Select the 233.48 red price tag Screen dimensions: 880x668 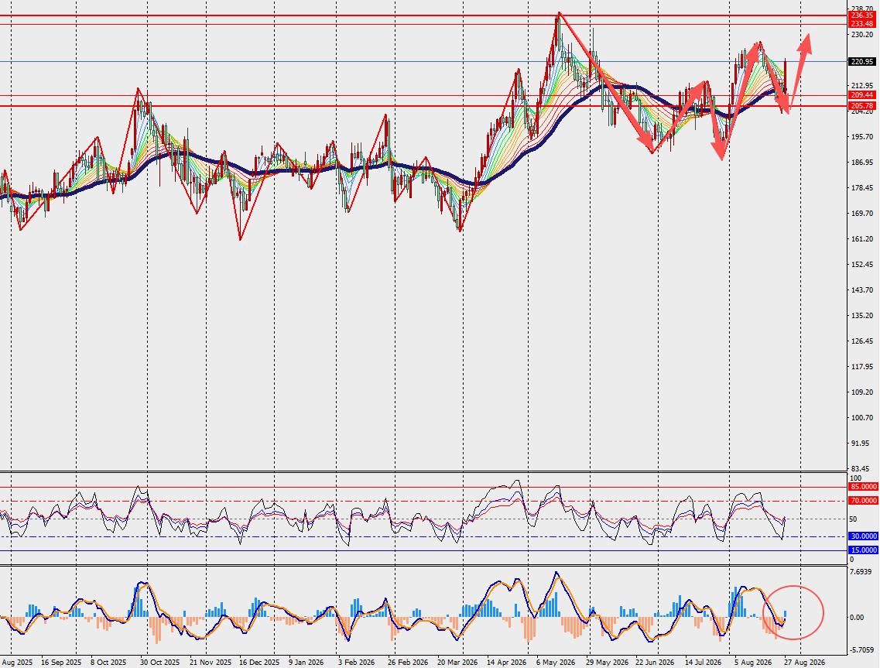pos(862,23)
